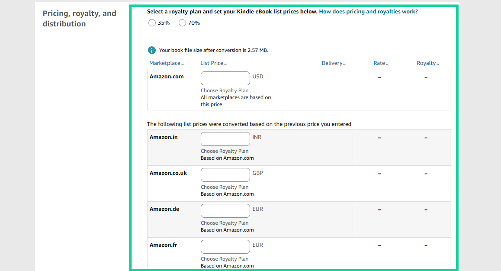Click the GBP list price field
The width and height of the screenshot is (501, 271).
(225, 174)
